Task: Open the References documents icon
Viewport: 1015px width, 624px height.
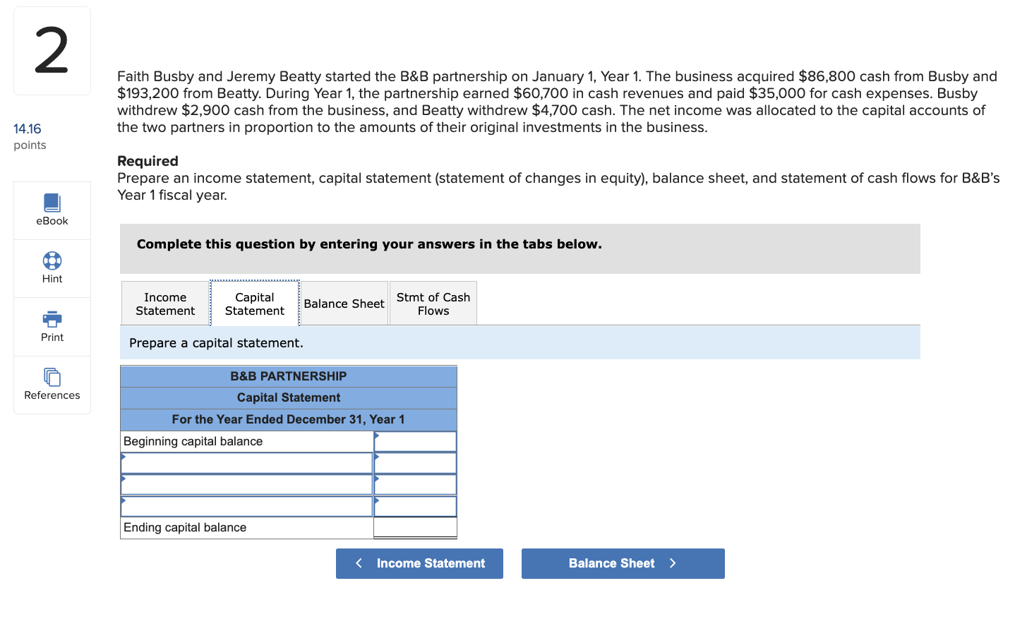Action: tap(52, 377)
